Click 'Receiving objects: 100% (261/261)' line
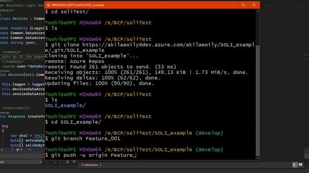 tap(146, 73)
